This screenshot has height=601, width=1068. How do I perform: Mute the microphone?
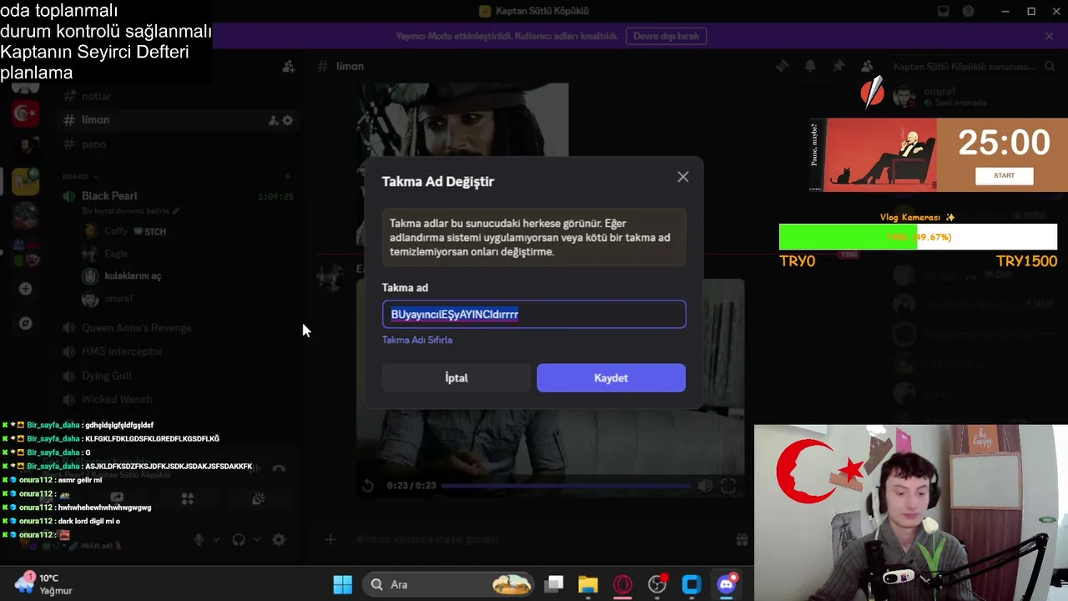tap(199, 540)
